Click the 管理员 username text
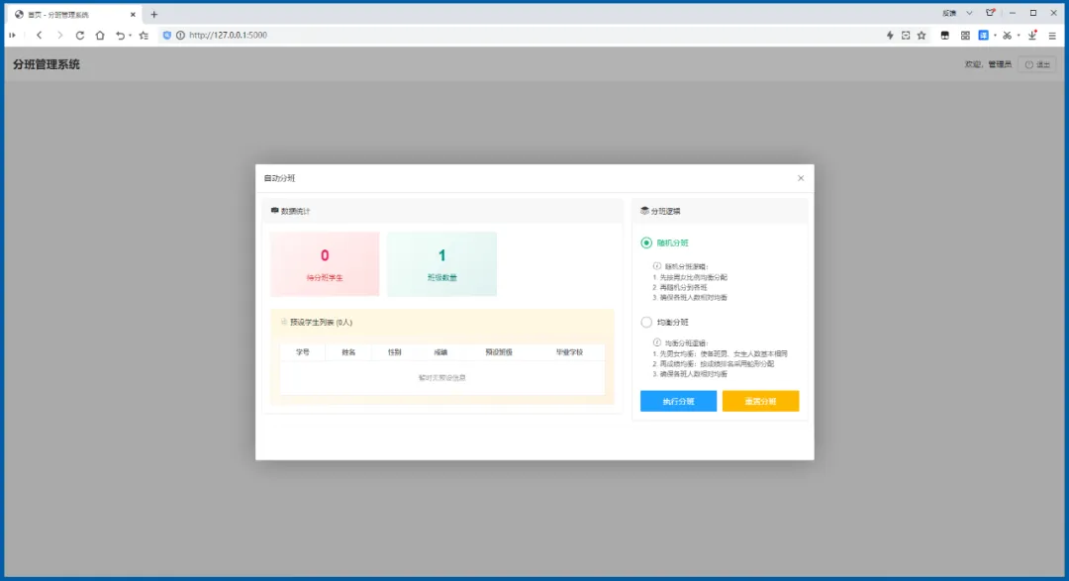This screenshot has height=581, width=1069. [x=1000, y=64]
